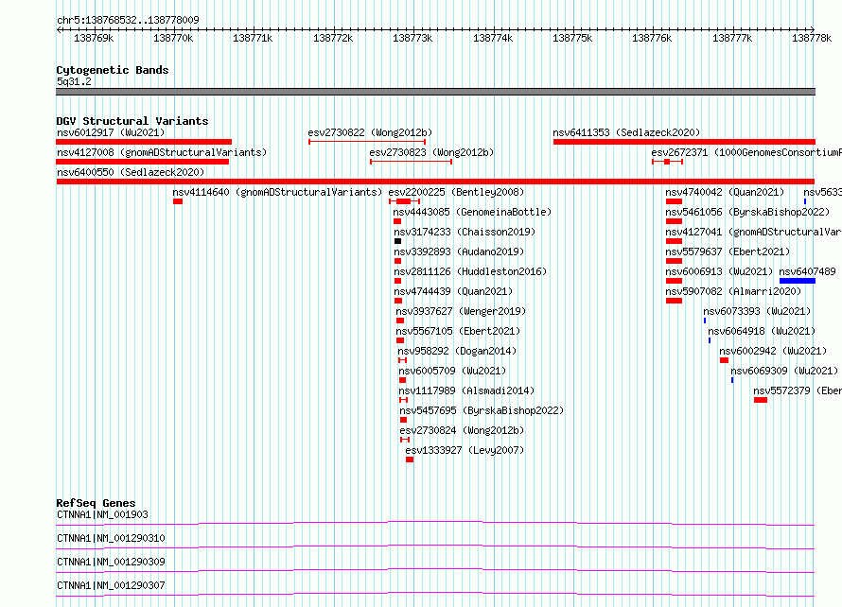Select the esv2730822 (Wong2012b) variant label
Screen dimensions: 842x607
click(370, 132)
